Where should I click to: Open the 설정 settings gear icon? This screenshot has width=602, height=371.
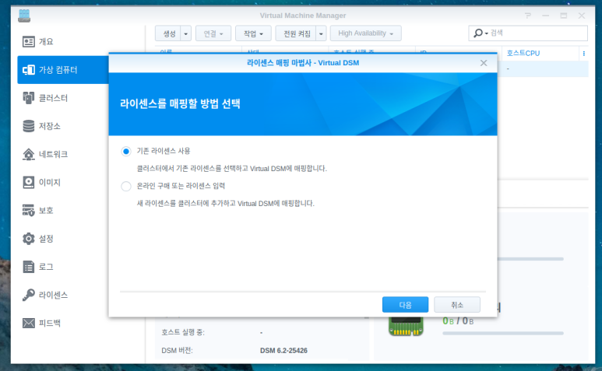tap(28, 239)
